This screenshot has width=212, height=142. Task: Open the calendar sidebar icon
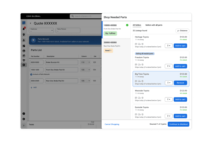24,56
